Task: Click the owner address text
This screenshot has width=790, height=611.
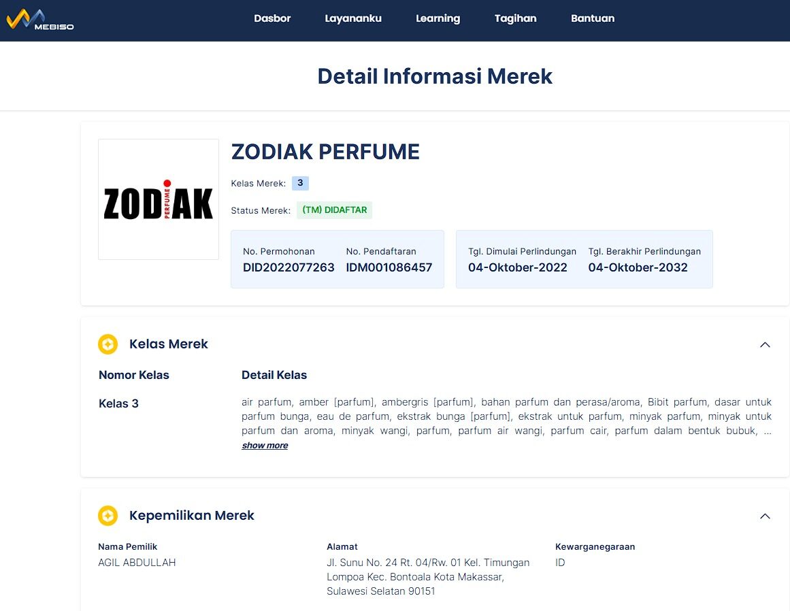Action: [x=428, y=577]
